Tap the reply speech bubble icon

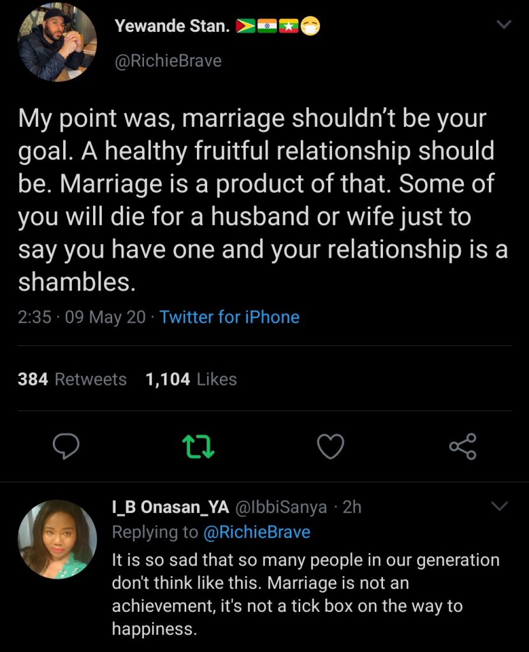tap(66, 446)
